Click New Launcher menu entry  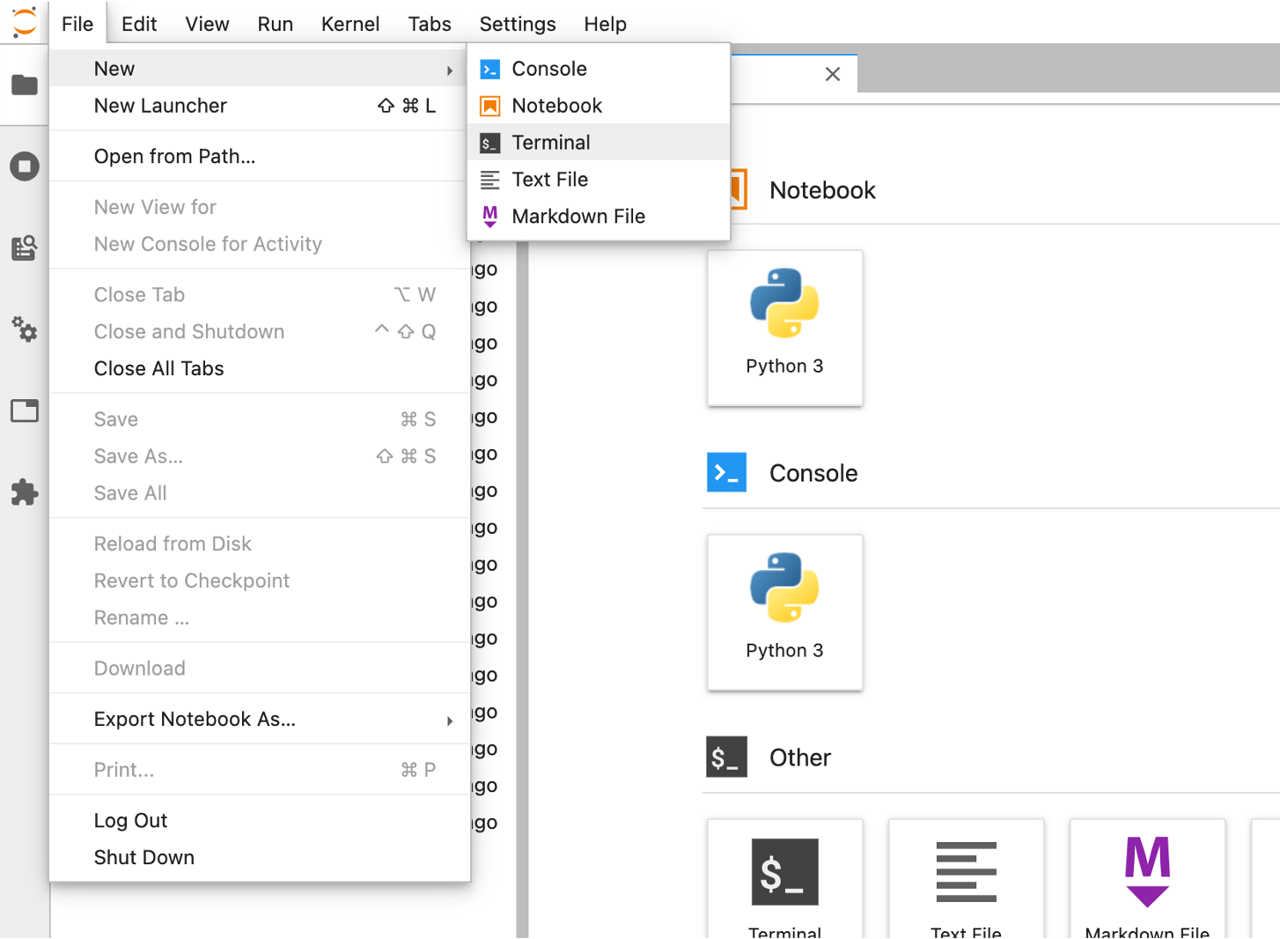160,106
